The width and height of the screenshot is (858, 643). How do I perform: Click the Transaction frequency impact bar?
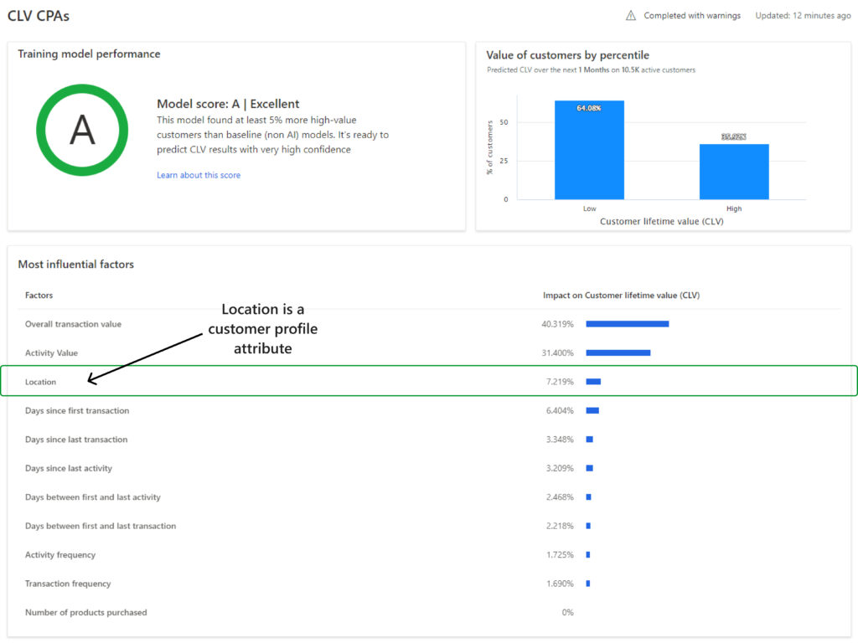(x=589, y=584)
